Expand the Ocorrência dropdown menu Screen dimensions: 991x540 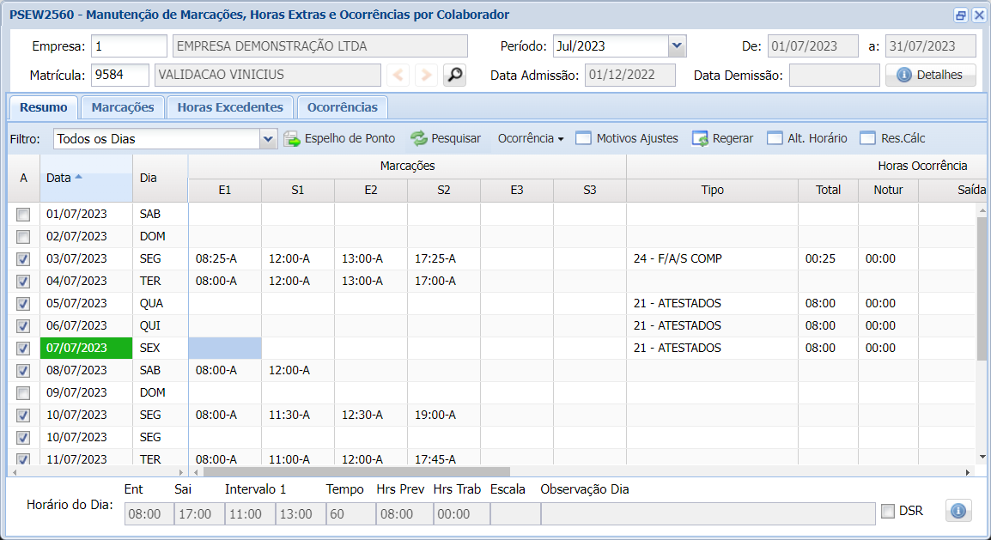coord(531,138)
